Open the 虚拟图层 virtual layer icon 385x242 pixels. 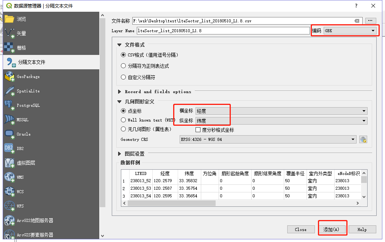9,163
